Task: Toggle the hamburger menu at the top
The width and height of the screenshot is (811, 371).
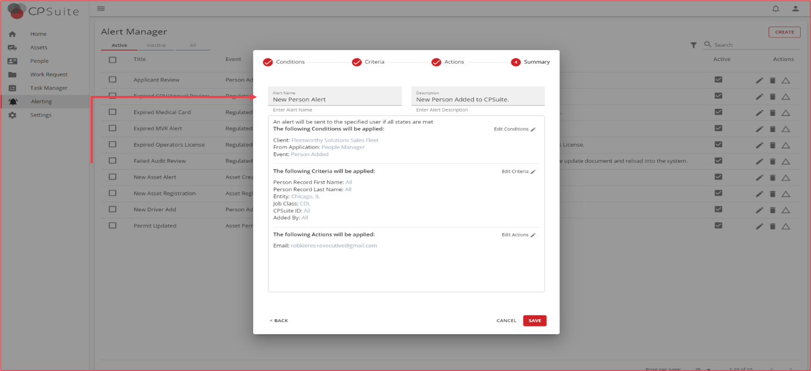Action: click(x=101, y=8)
